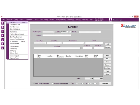Click the Edit button

(x=107, y=59)
